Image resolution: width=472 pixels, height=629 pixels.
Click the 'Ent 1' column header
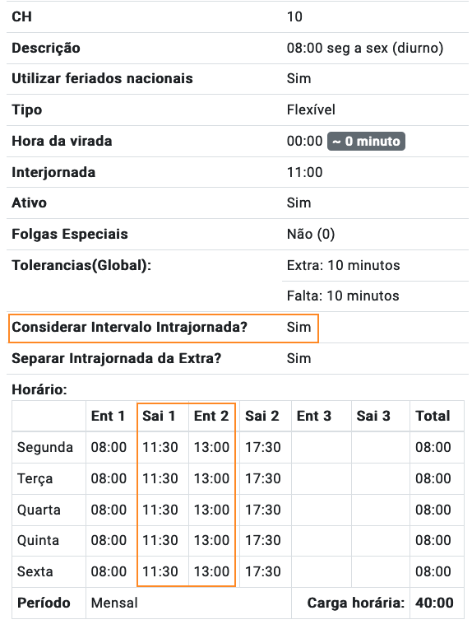[x=108, y=416]
